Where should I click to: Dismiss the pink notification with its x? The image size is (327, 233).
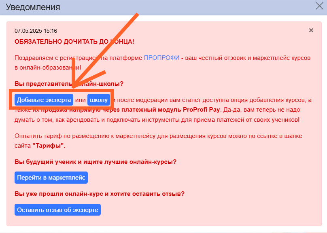[311, 30]
